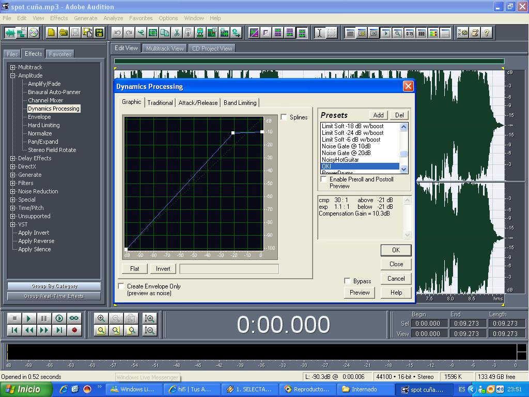Tick the Create Envelope Only checkbox

(121, 286)
